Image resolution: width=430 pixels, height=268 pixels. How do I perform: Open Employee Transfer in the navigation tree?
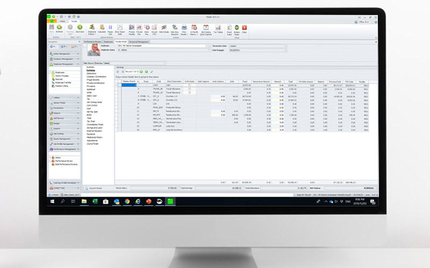point(62,83)
